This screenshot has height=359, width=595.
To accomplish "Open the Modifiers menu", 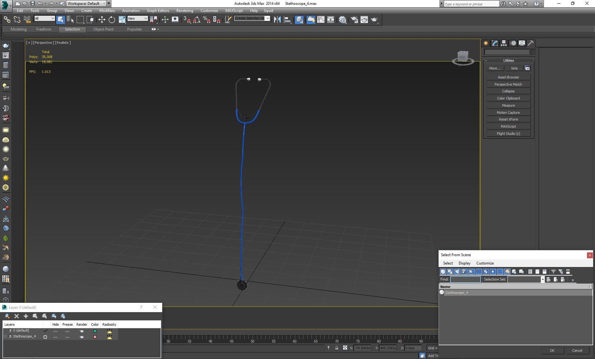I will 107,11.
